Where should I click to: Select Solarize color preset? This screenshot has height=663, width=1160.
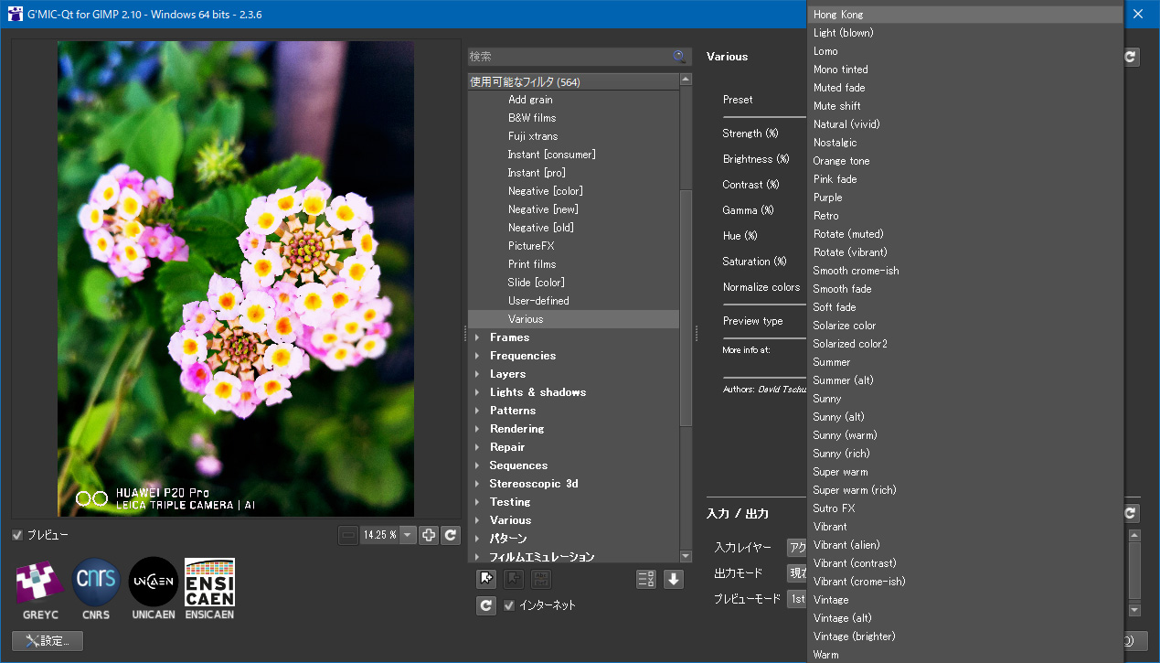965,326
